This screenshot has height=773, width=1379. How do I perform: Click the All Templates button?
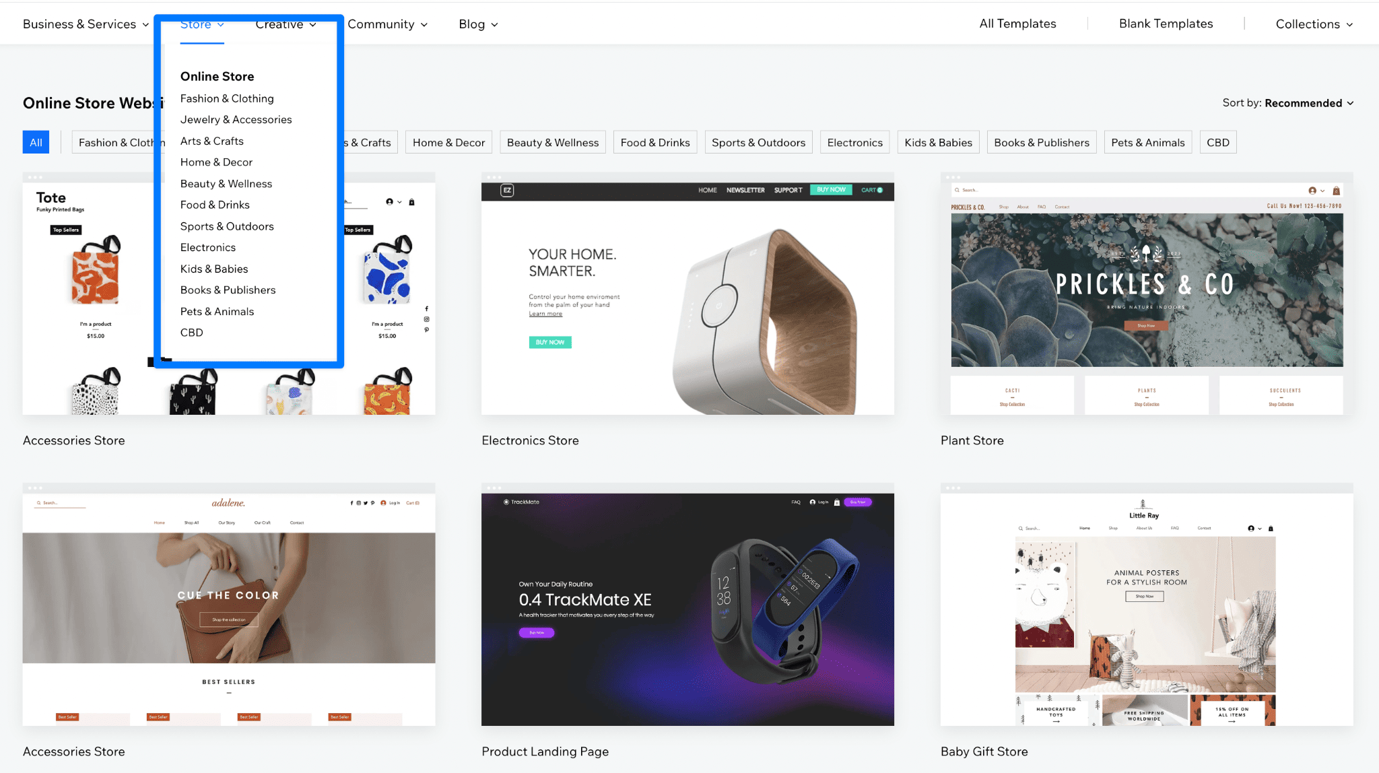1017,23
